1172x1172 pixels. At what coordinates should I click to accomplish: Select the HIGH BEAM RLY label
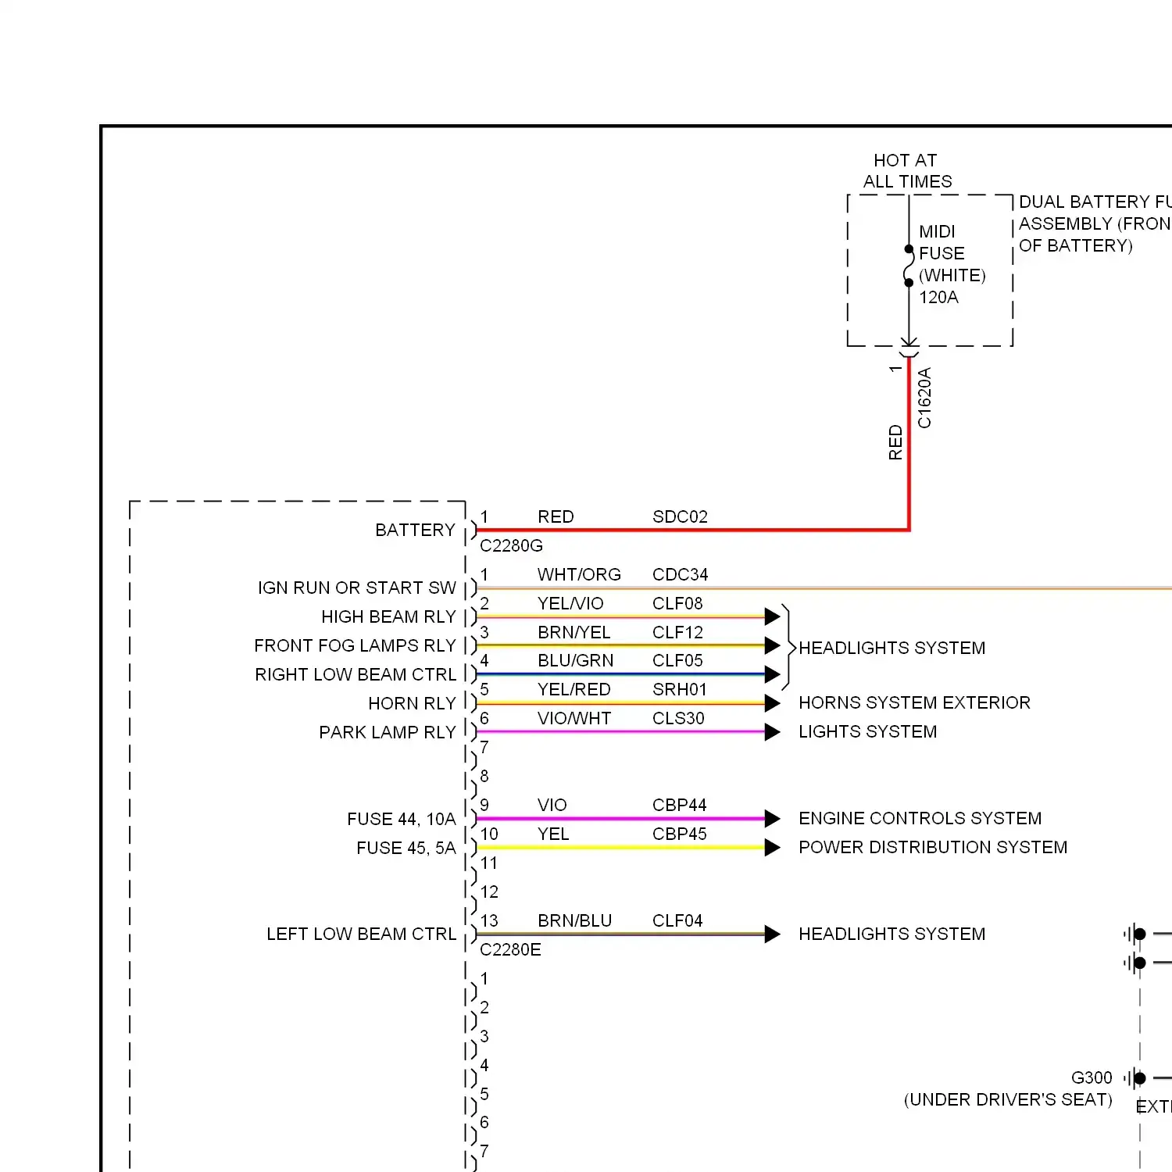(x=388, y=616)
